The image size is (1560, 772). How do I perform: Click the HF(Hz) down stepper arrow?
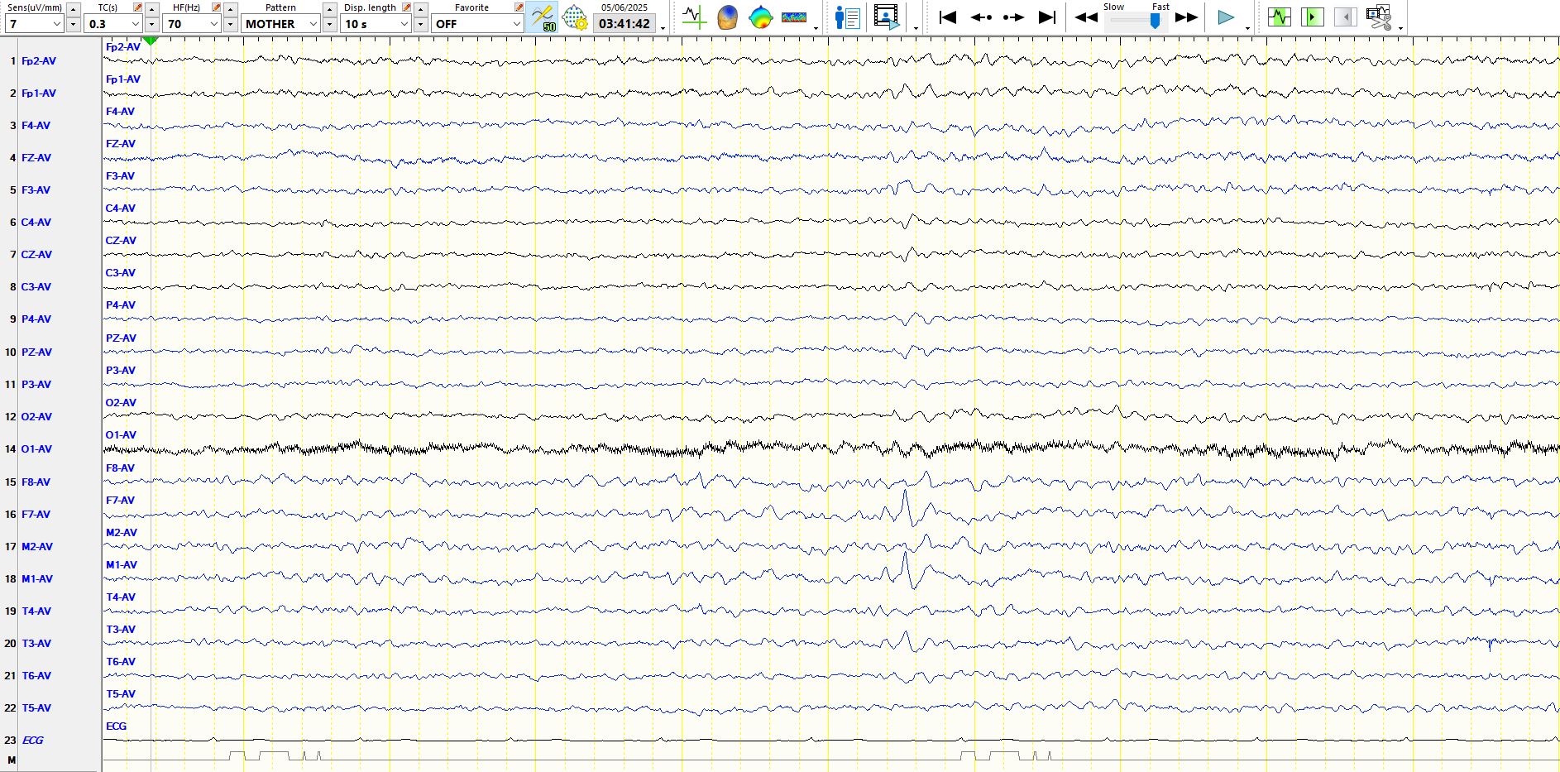[230, 25]
